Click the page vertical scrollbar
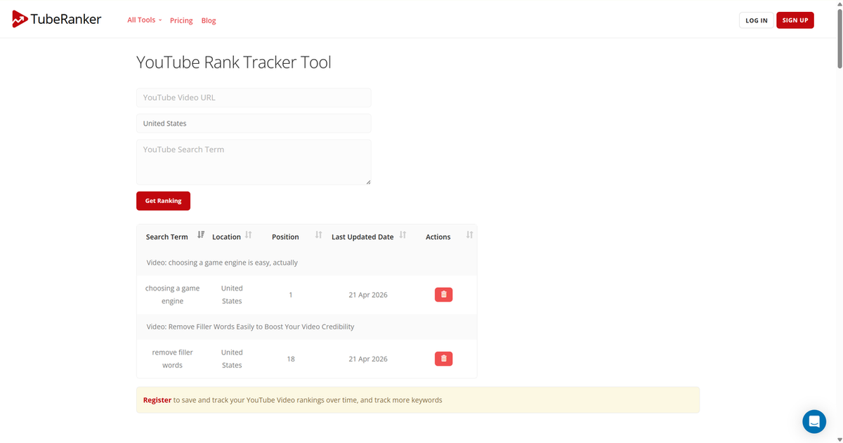 point(839,39)
